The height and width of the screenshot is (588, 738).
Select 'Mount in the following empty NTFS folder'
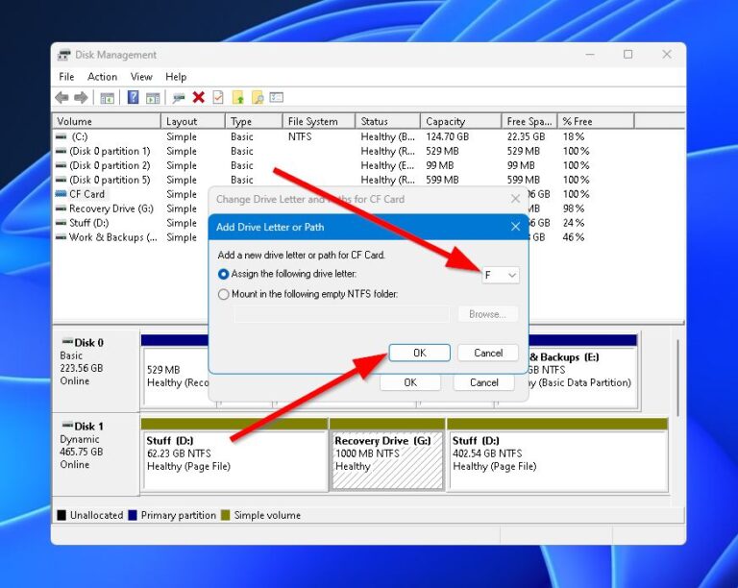tap(224, 295)
